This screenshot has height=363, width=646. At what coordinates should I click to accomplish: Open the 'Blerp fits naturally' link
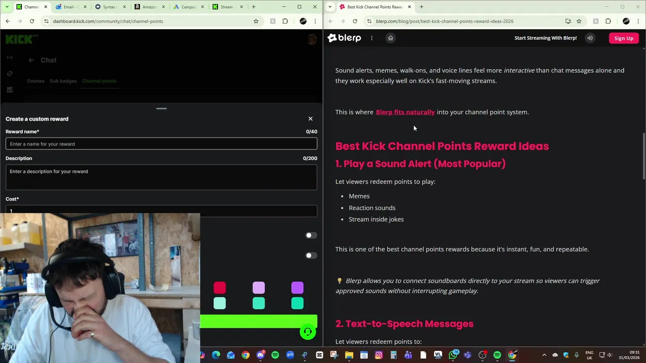(405, 112)
